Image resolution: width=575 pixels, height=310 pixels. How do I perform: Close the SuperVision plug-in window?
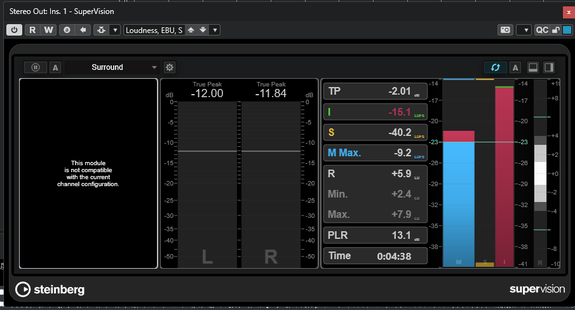coord(569,12)
